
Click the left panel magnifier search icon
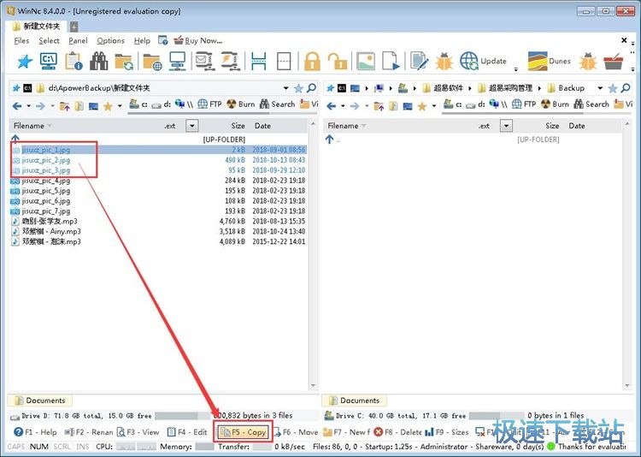pyautogui.click(x=311, y=87)
